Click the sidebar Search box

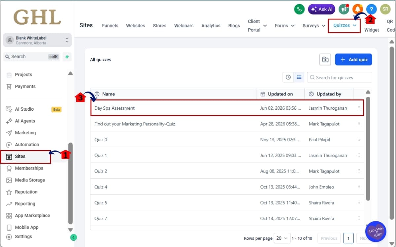click(32, 57)
